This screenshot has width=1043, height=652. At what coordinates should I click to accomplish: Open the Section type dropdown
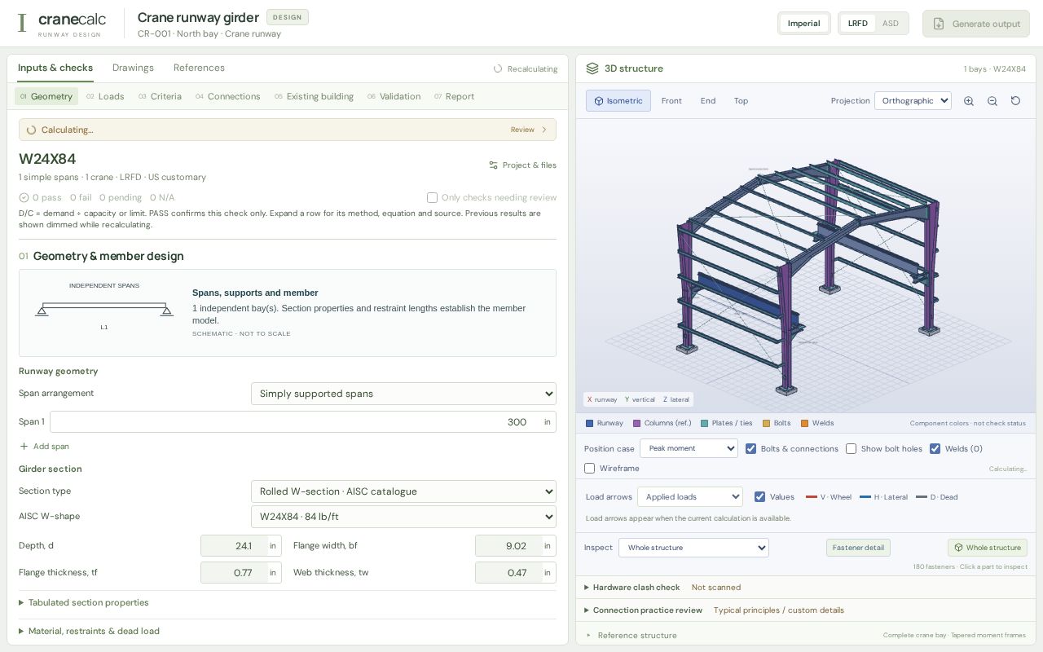coord(403,491)
